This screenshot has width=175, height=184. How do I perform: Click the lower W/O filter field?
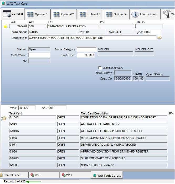coord(27,108)
